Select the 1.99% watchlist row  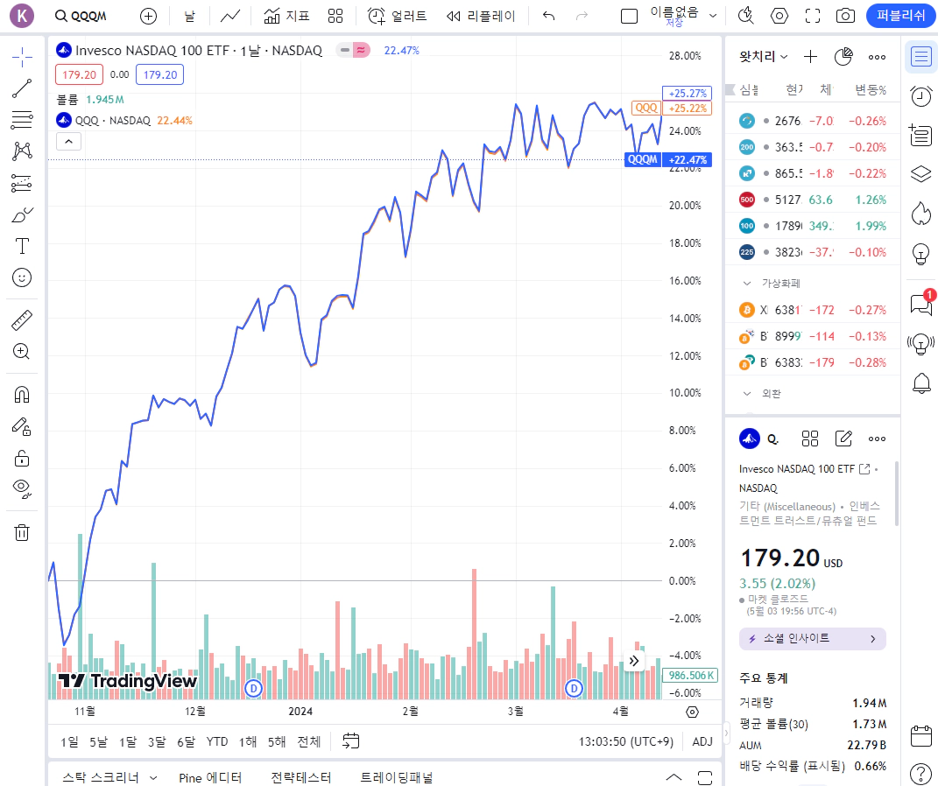coord(813,226)
